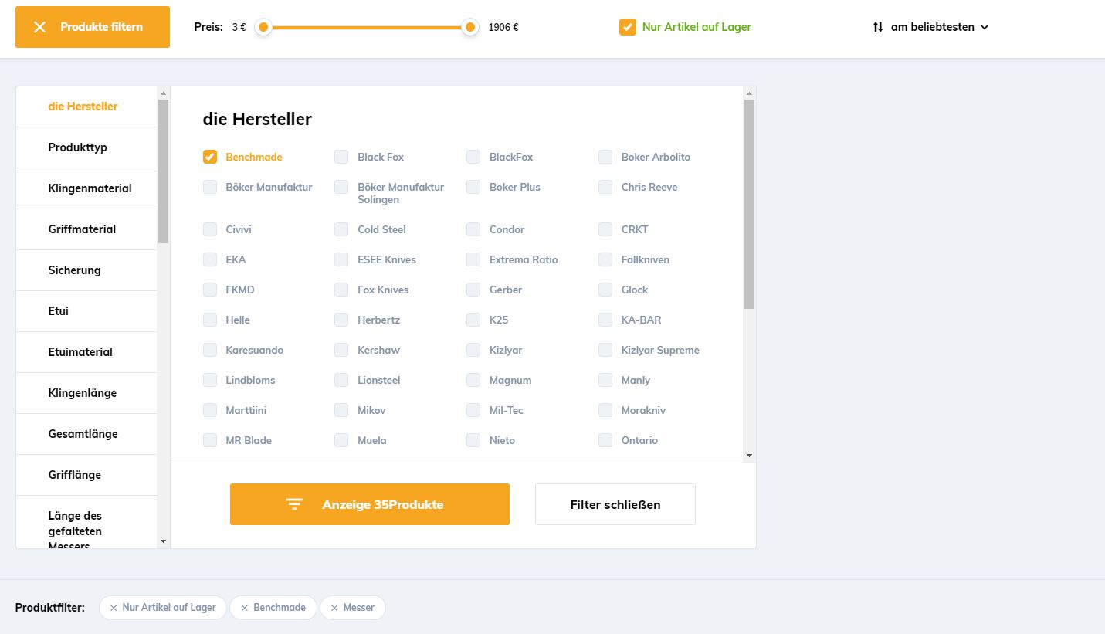Viewport: 1105px width, 634px height.
Task: Switch to the Klingenmaterial filter category
Action: [90, 188]
